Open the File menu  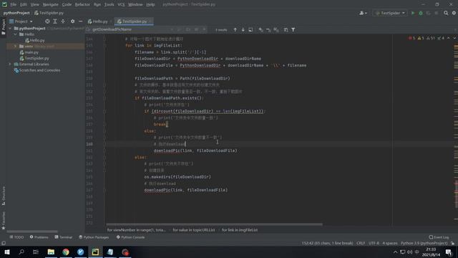click(14, 4)
